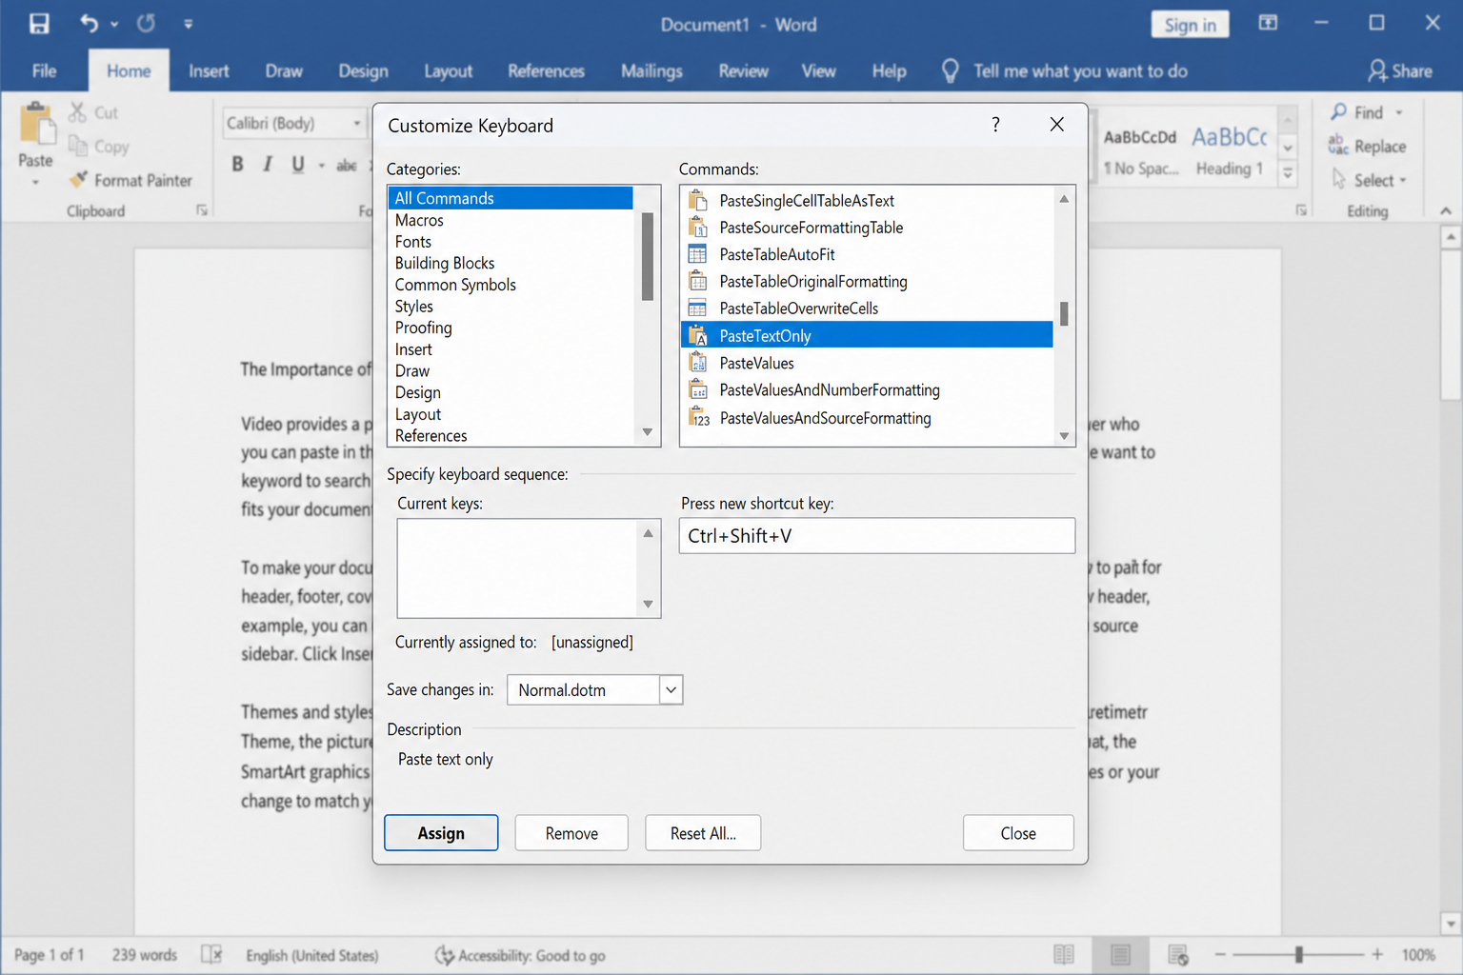Viewport: 1463px width, 975px height.
Task: Switch to the Insert tab
Action: click(209, 70)
